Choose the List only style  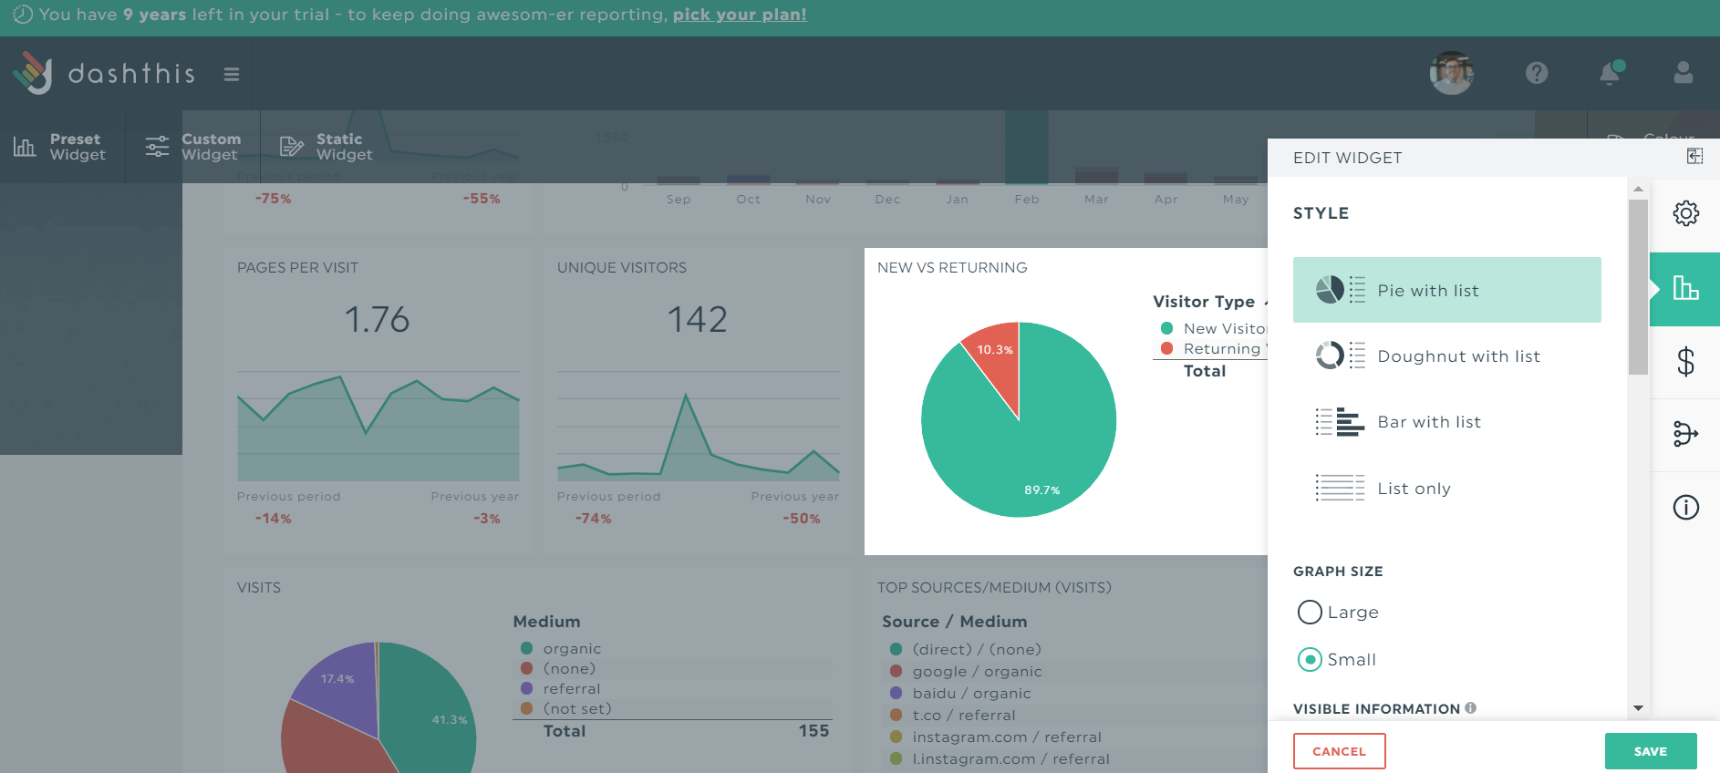1447,489
